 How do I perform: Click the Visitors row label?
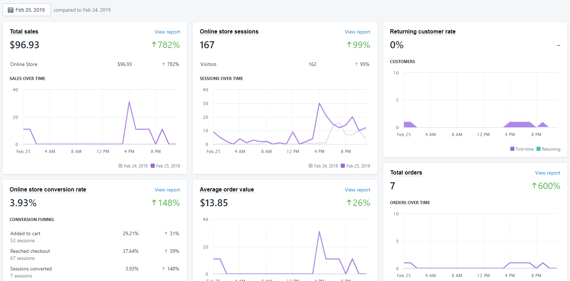(x=208, y=64)
